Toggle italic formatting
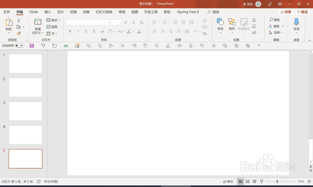The width and height of the screenshot is (313, 187). (x=78, y=31)
